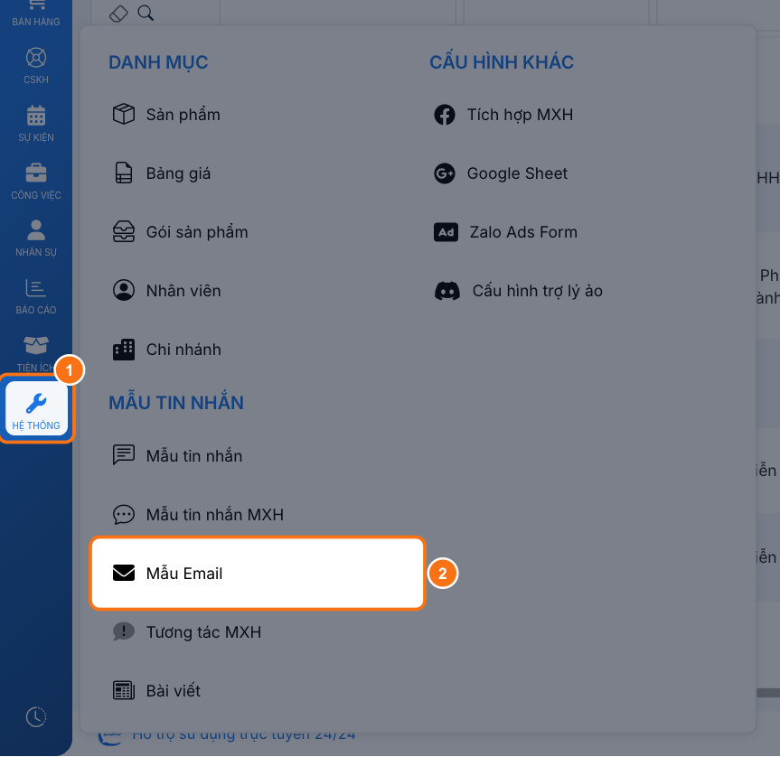
Task: Click Hỗ trợ sử dụng trực tuyến link
Action: [244, 735]
